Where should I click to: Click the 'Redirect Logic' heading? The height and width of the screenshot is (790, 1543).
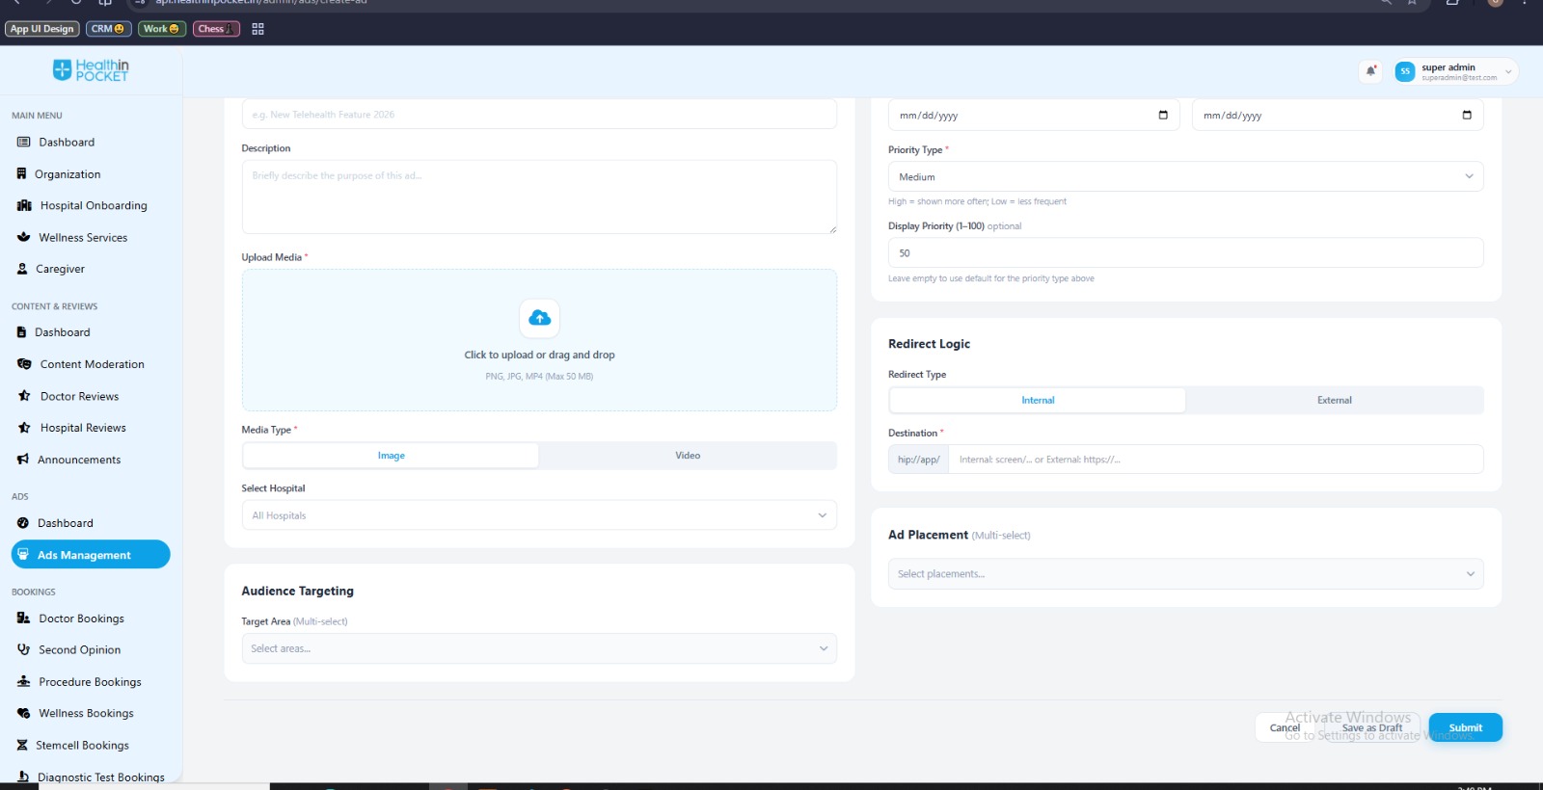click(x=929, y=344)
